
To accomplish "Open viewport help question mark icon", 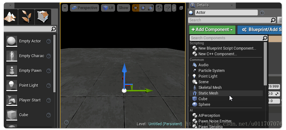I will coord(66,122).
